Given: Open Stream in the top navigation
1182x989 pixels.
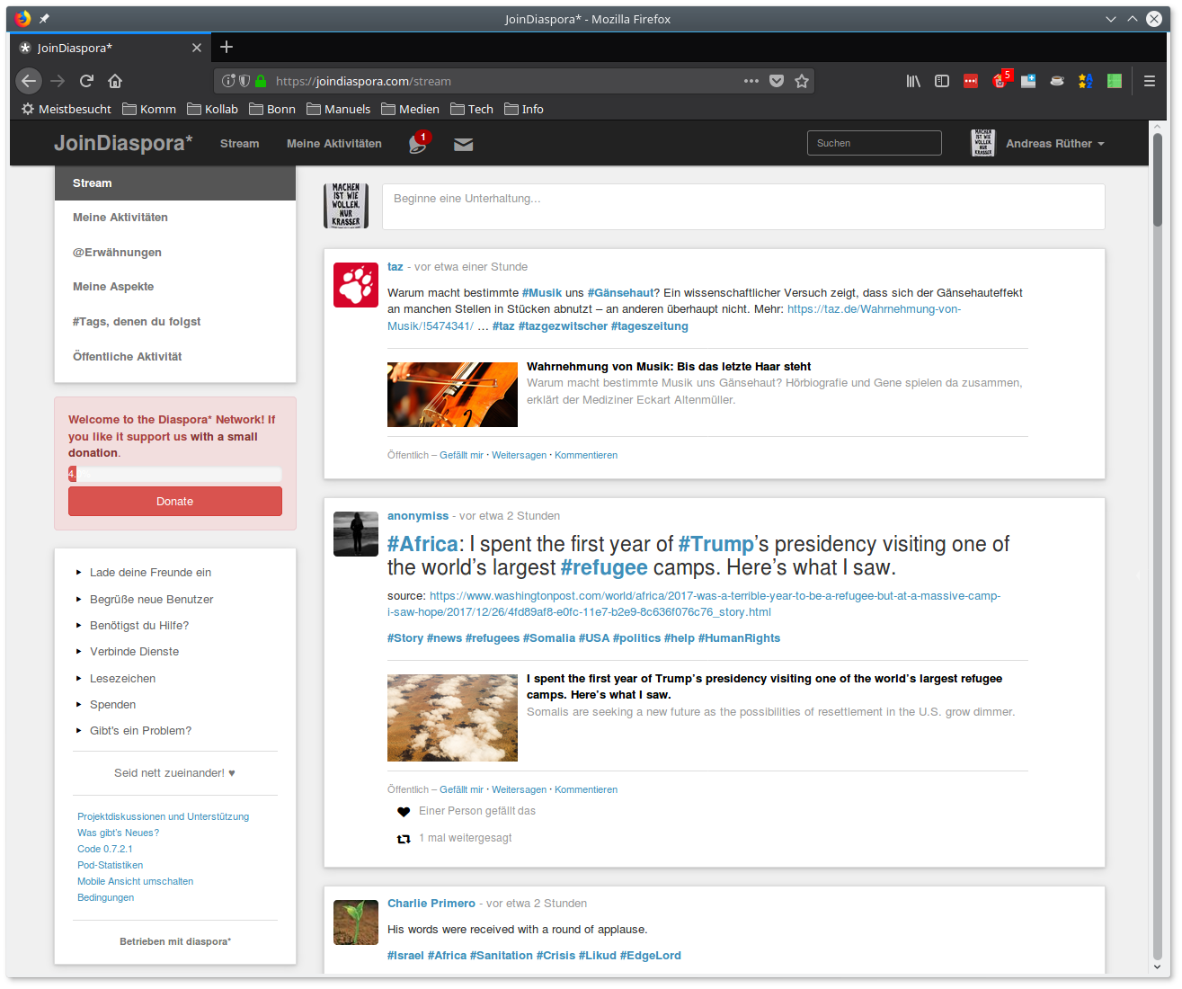Looking at the screenshot, I should pos(239,144).
